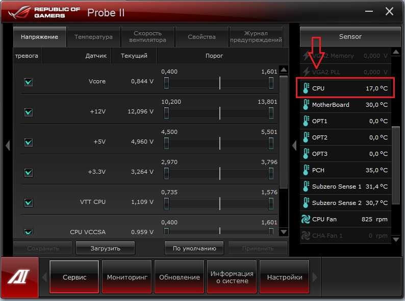
Task: Click the CPU Fan 825 rpm value
Action: 374,219
